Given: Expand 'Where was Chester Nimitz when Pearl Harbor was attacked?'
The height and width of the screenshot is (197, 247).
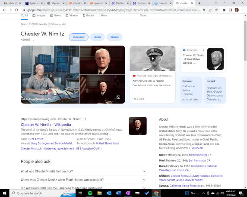Looking at the screenshot, I should (x=84, y=180).
